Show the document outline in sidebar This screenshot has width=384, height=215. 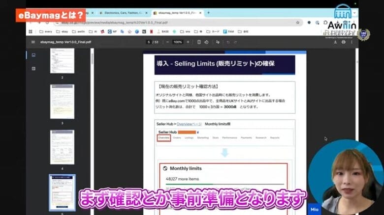click(33, 68)
